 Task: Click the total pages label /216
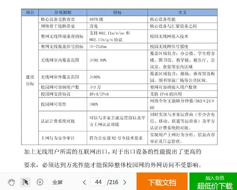click(113, 182)
